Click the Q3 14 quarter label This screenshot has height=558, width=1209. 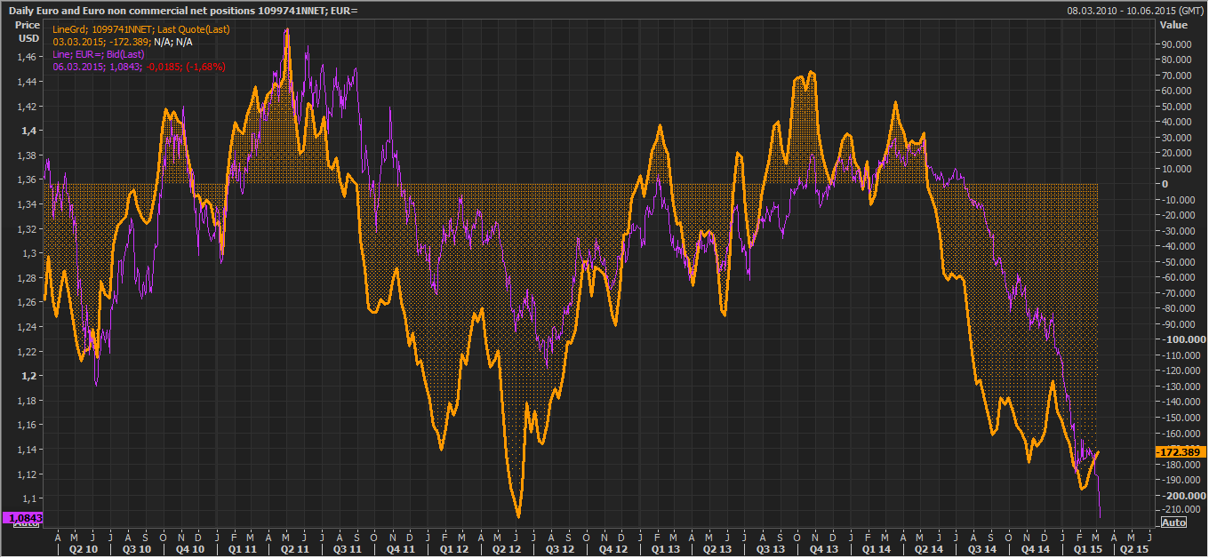[x=981, y=549]
